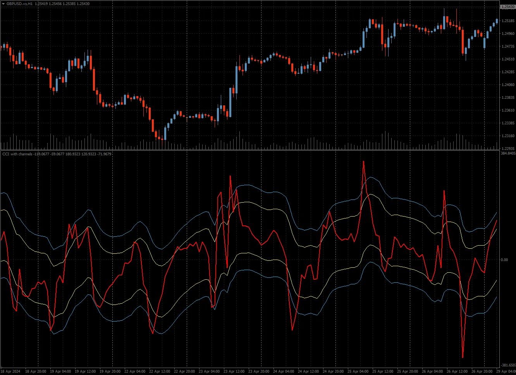Image resolution: width=516 pixels, height=375 pixels.
Task: Click the 0.00 level on CCI scale
Action: pos(504,260)
